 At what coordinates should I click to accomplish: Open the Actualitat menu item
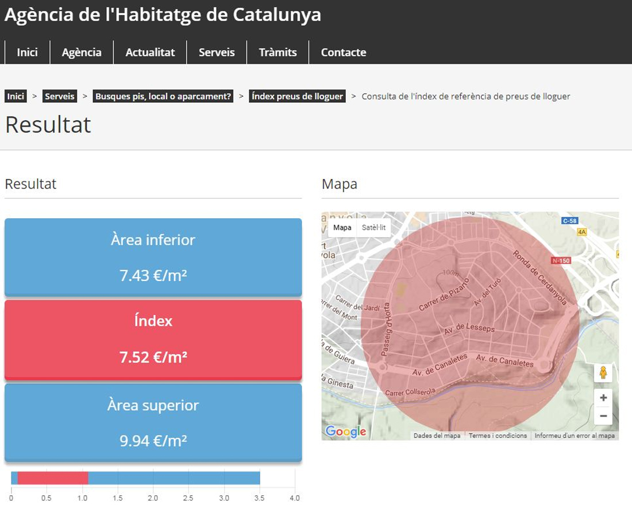[x=150, y=52]
